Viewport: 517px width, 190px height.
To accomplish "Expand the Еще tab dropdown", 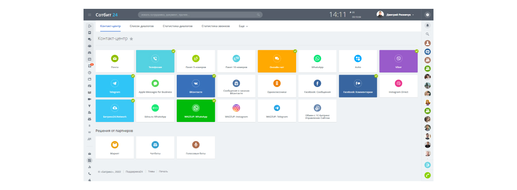I will click(243, 26).
